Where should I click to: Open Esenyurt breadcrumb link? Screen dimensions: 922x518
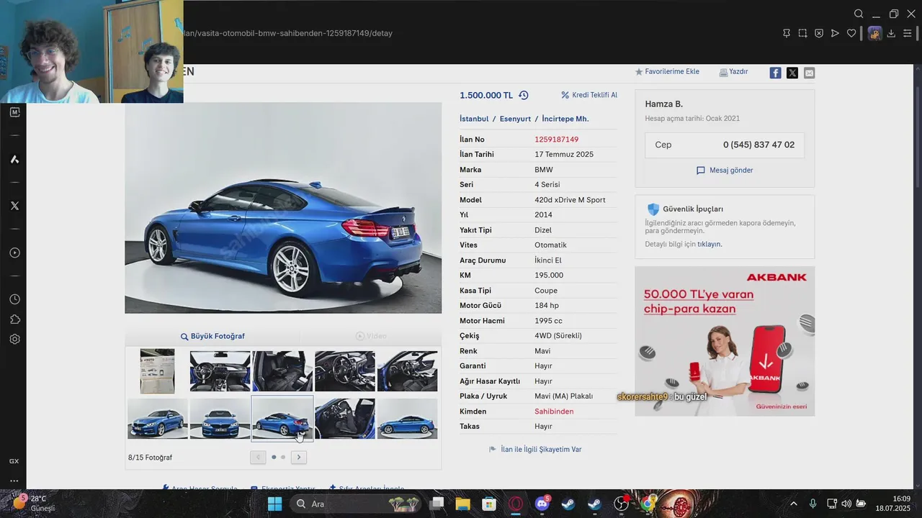[515, 119]
